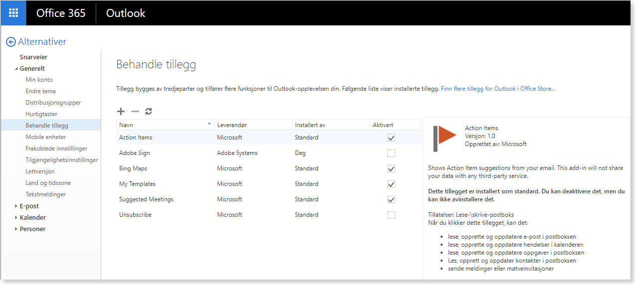This screenshot has height=286, width=637.
Task: Open Tilgjengelighetsinnstillinger
Action: pyautogui.click(x=62, y=160)
